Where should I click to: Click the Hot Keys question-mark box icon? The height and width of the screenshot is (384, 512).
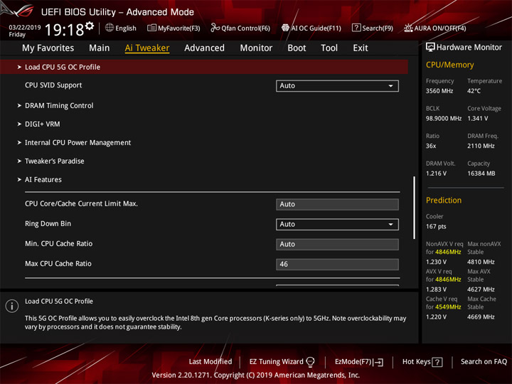[x=437, y=362]
